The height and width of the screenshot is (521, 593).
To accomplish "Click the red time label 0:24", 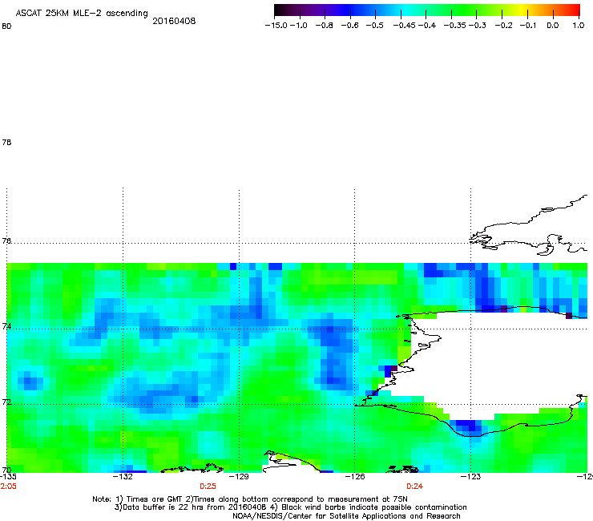I will (414, 487).
